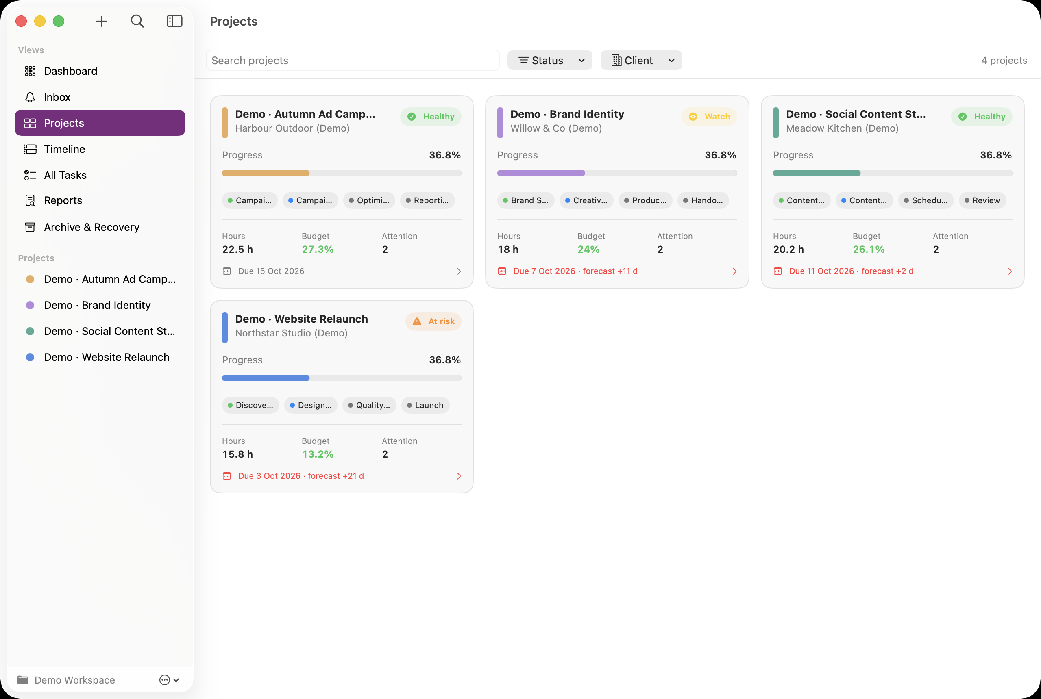The width and height of the screenshot is (1041, 699).
Task: Open Social Content card via red chevron
Action: [1009, 271]
